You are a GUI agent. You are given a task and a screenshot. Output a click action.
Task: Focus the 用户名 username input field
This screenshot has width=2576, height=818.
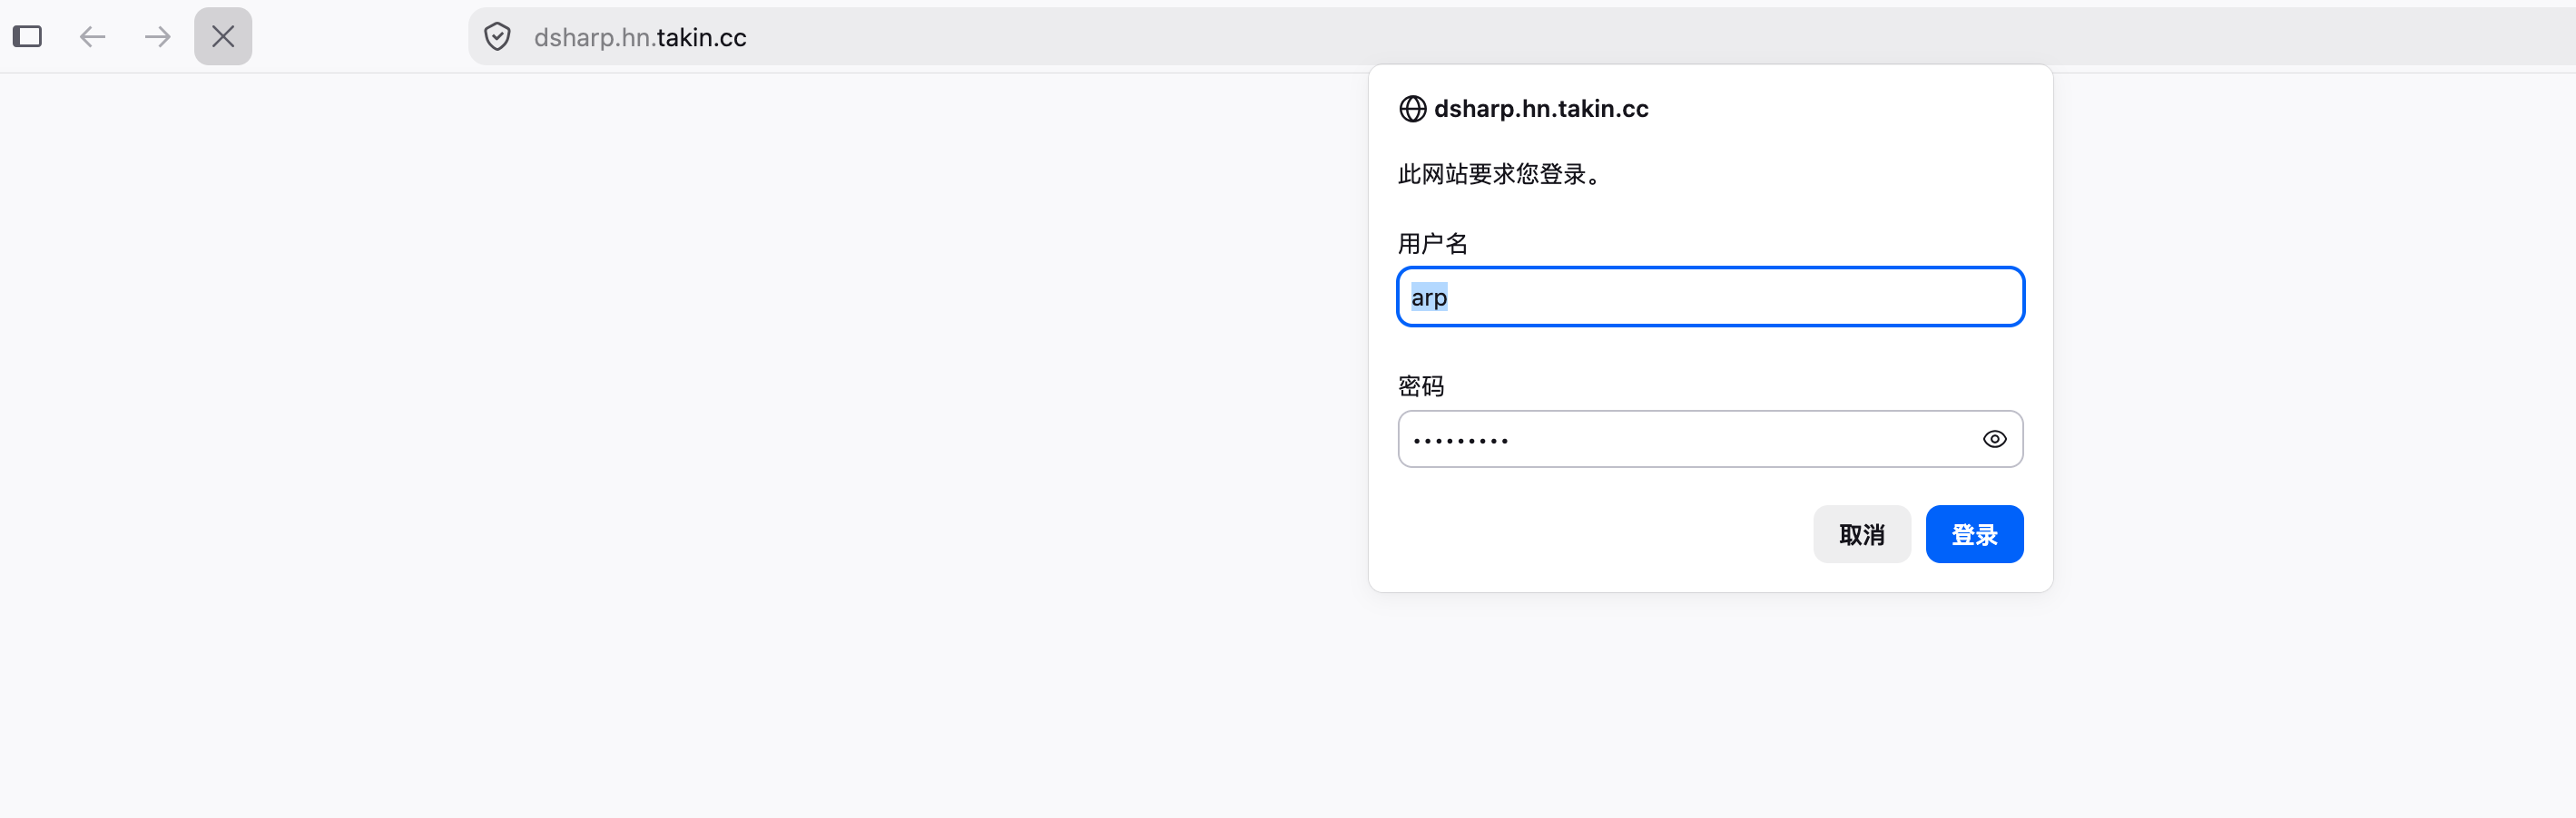pos(1710,297)
